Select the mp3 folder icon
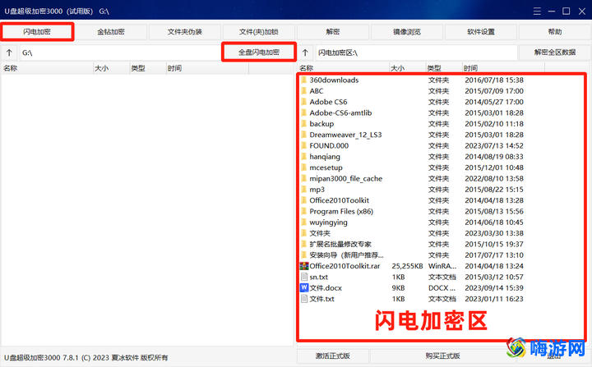The width and height of the screenshot is (592, 367). pyautogui.click(x=304, y=190)
